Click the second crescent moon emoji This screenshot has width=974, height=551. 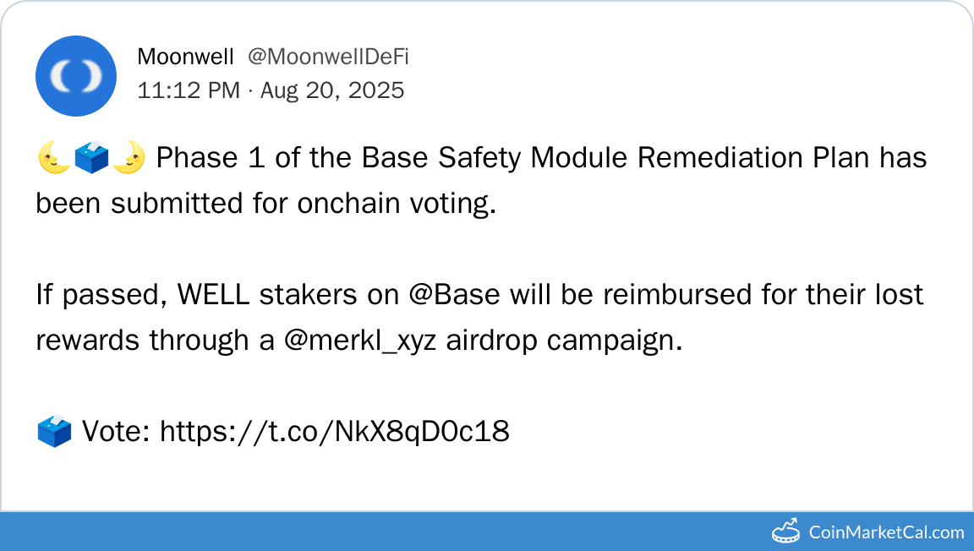(129, 158)
